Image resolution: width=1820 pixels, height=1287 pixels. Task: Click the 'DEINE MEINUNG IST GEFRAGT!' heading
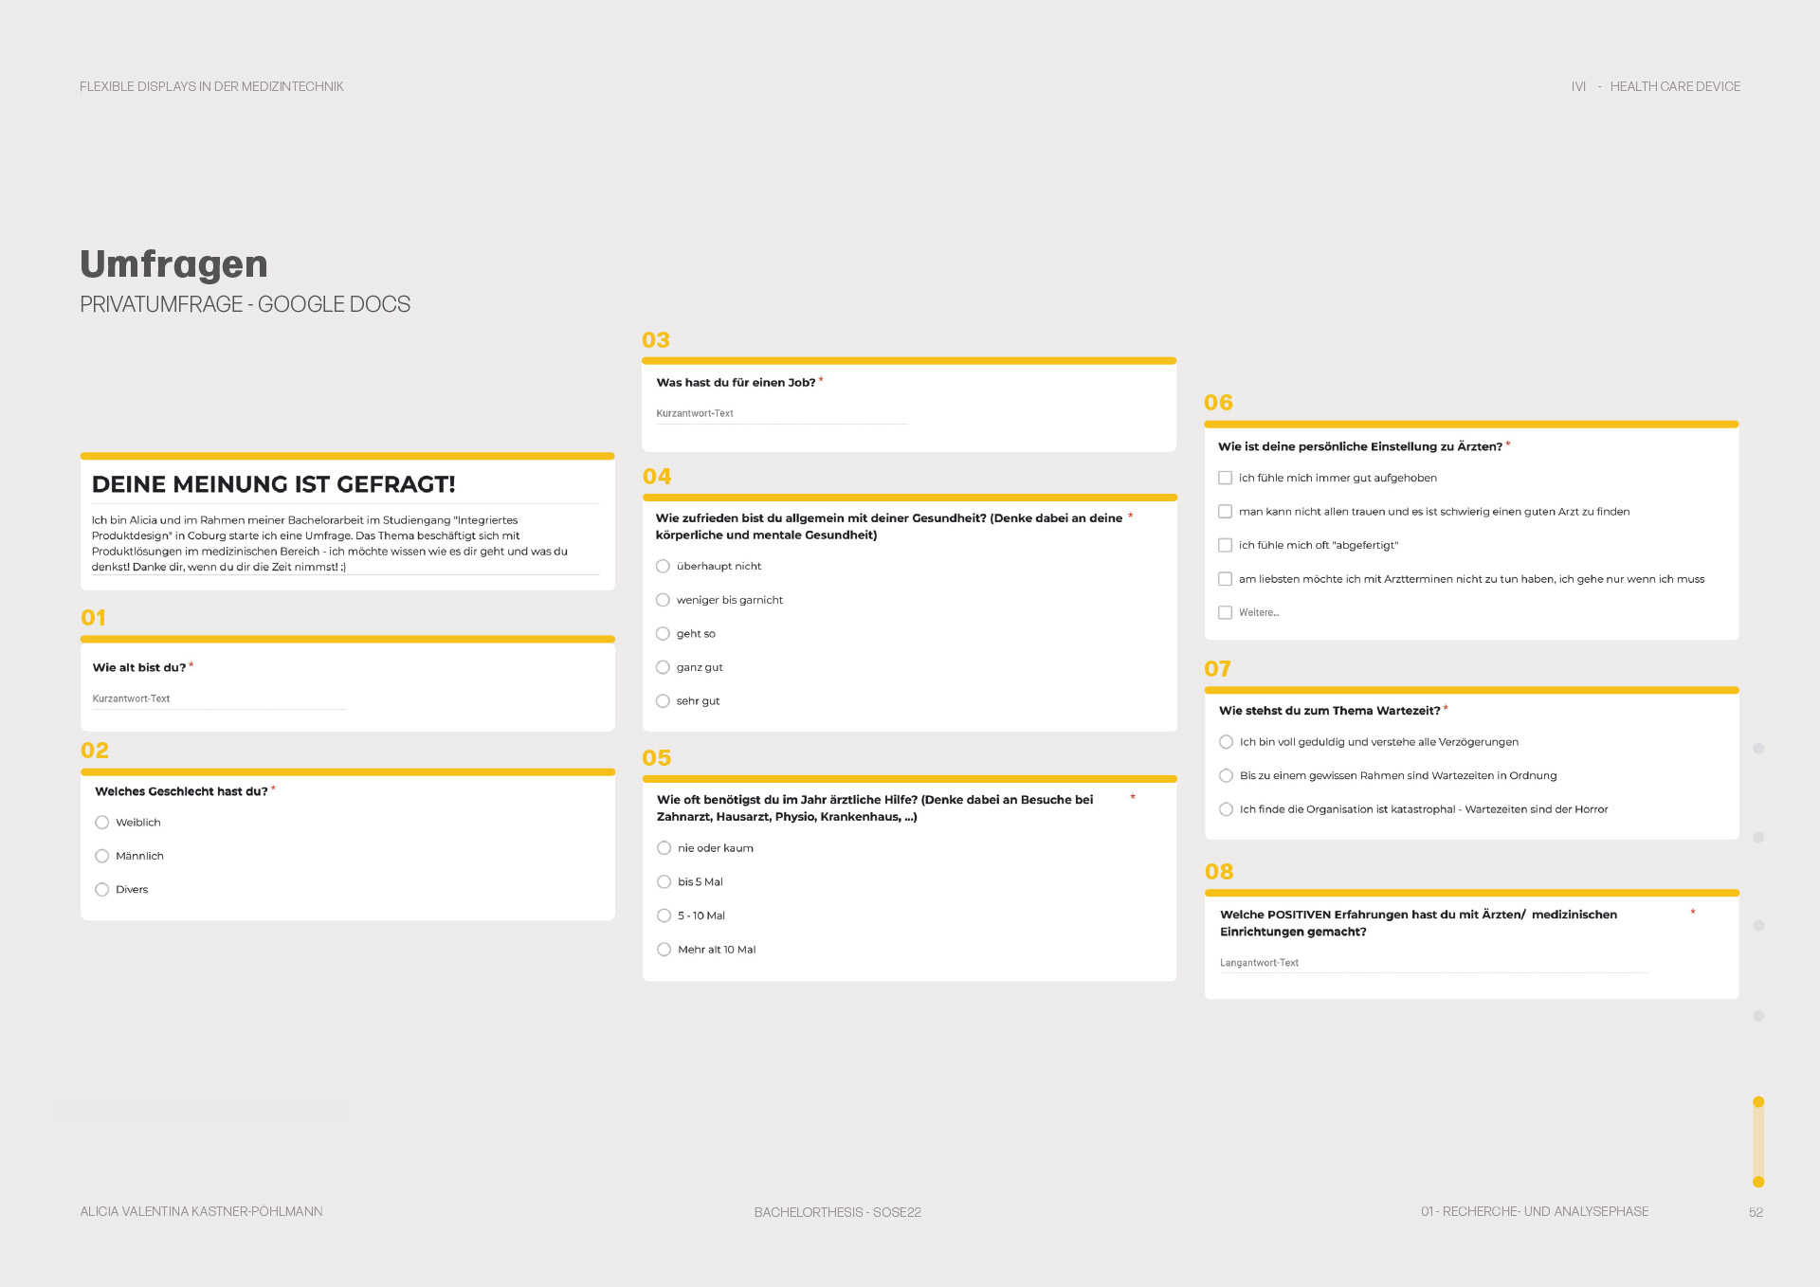pos(274,484)
